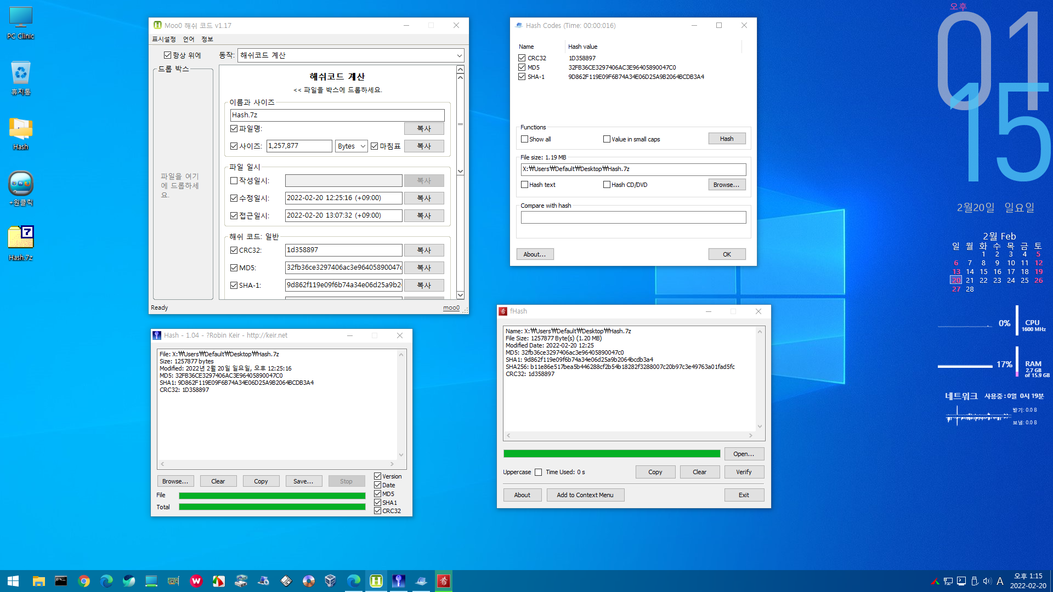The image size is (1053, 592).
Task: Click the red W icon in taskbar
Action: point(196,581)
